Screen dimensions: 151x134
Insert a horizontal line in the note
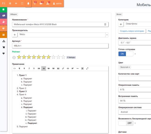pos(78,68)
